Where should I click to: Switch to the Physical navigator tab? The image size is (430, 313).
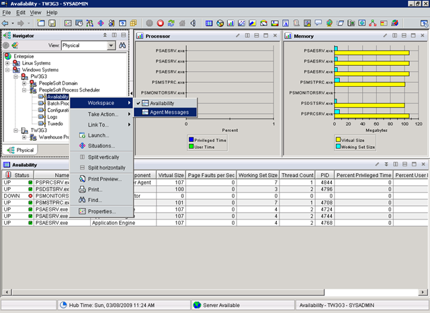(20, 150)
